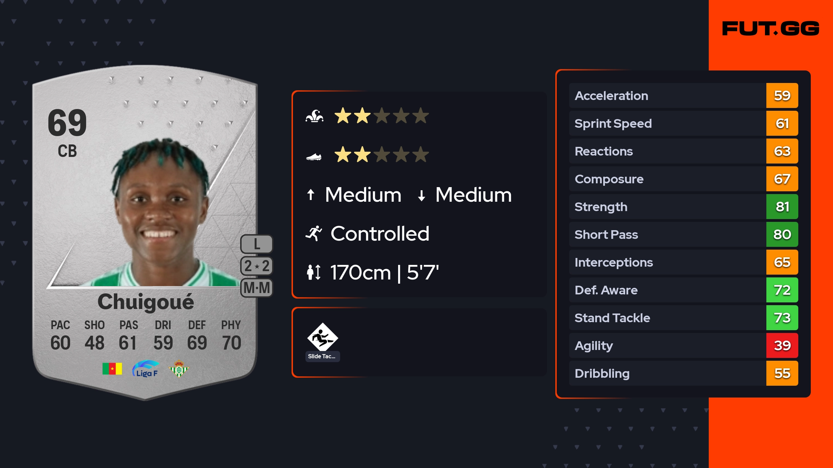Click the Chuigoué player name
833x468 pixels.
click(145, 301)
